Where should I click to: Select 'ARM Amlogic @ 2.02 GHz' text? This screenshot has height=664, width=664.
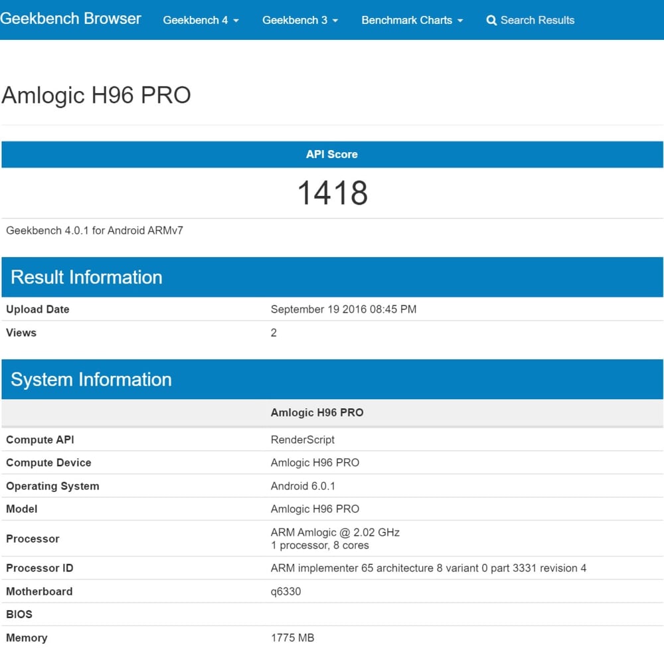click(x=335, y=533)
